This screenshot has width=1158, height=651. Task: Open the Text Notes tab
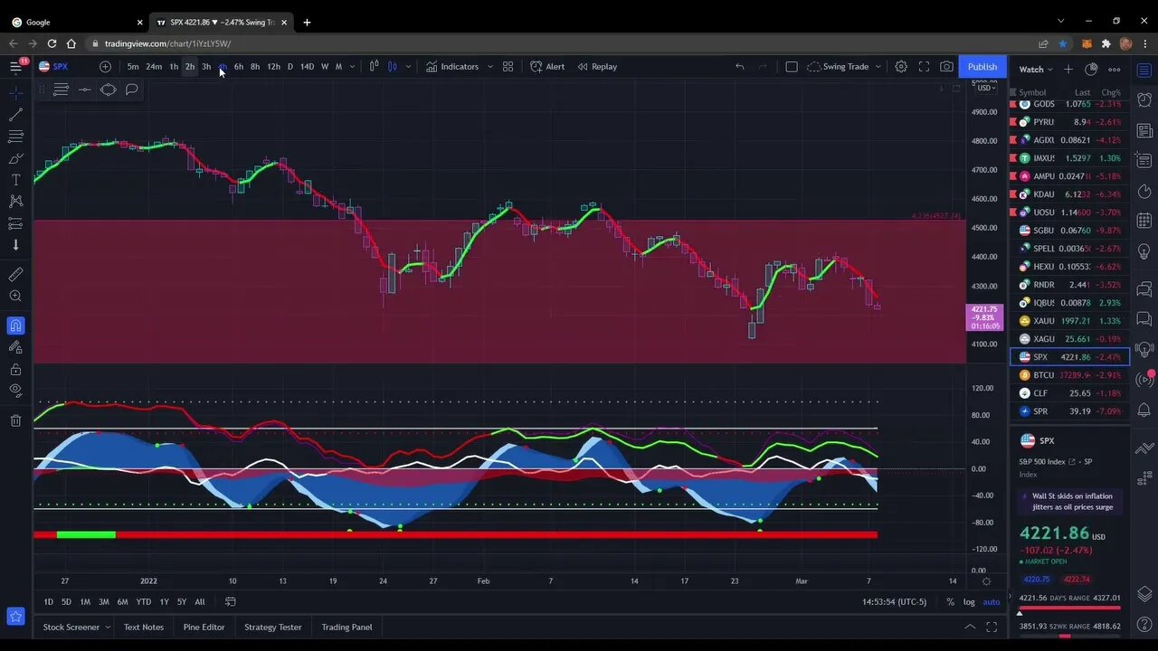[144, 627]
